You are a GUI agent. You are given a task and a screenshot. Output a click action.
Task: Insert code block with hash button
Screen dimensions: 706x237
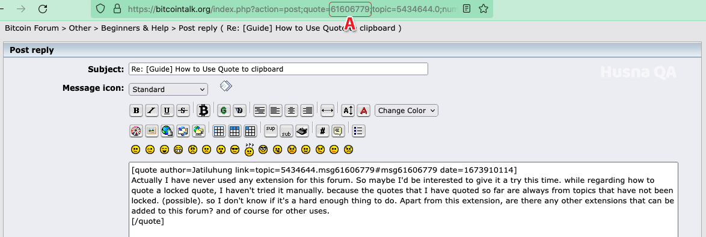tap(322, 131)
